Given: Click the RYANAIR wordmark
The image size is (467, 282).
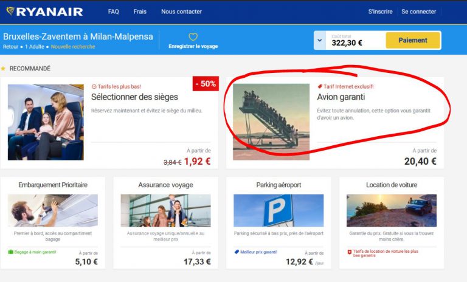Looking at the screenshot, I should click(x=49, y=12).
